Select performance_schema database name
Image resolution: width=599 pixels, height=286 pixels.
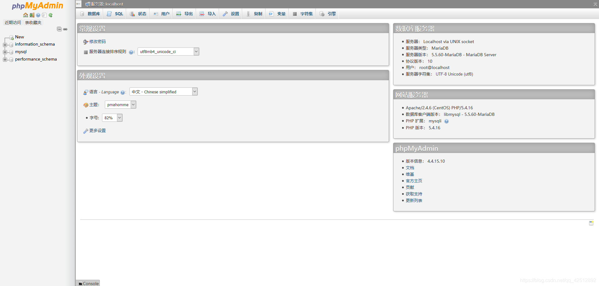pos(36,59)
